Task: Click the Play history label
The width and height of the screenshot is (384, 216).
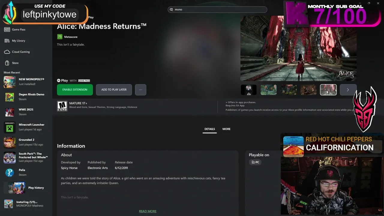Action: click(36, 188)
